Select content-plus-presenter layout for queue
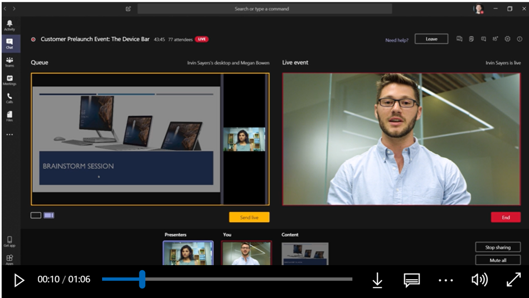The image size is (529, 298). coord(49,215)
